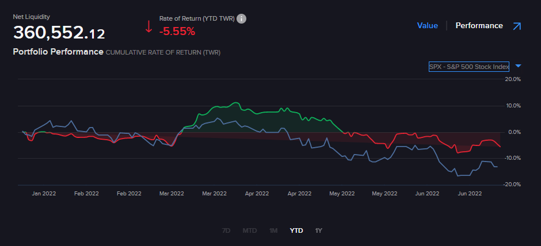
Task: Show the 1Y performance range
Action: coord(319,230)
